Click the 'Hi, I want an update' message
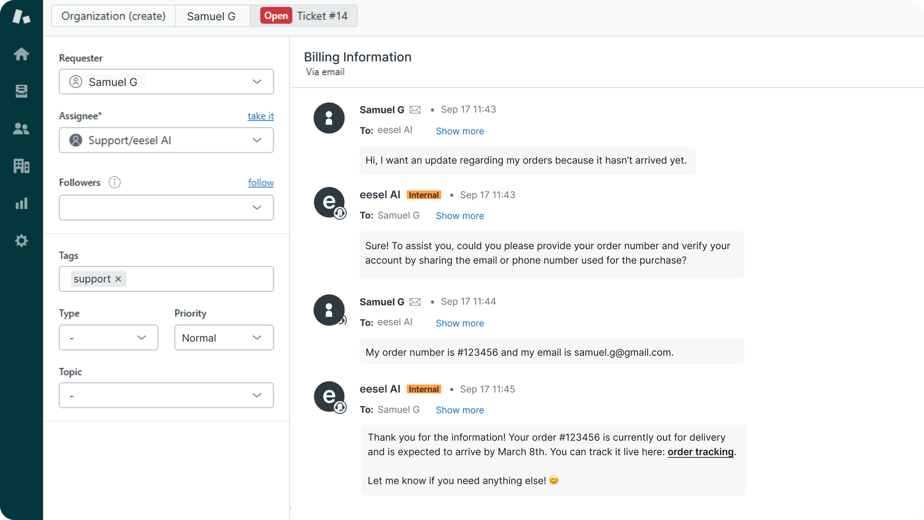This screenshot has height=520, width=924. 527,160
